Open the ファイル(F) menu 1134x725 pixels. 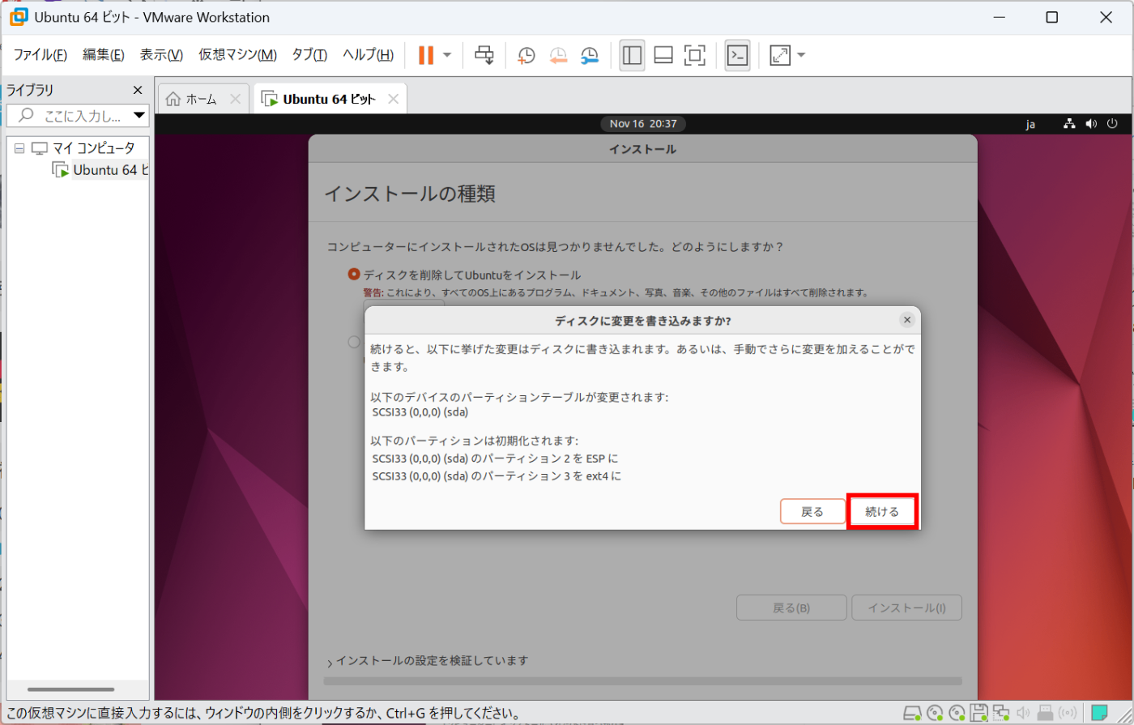40,55
